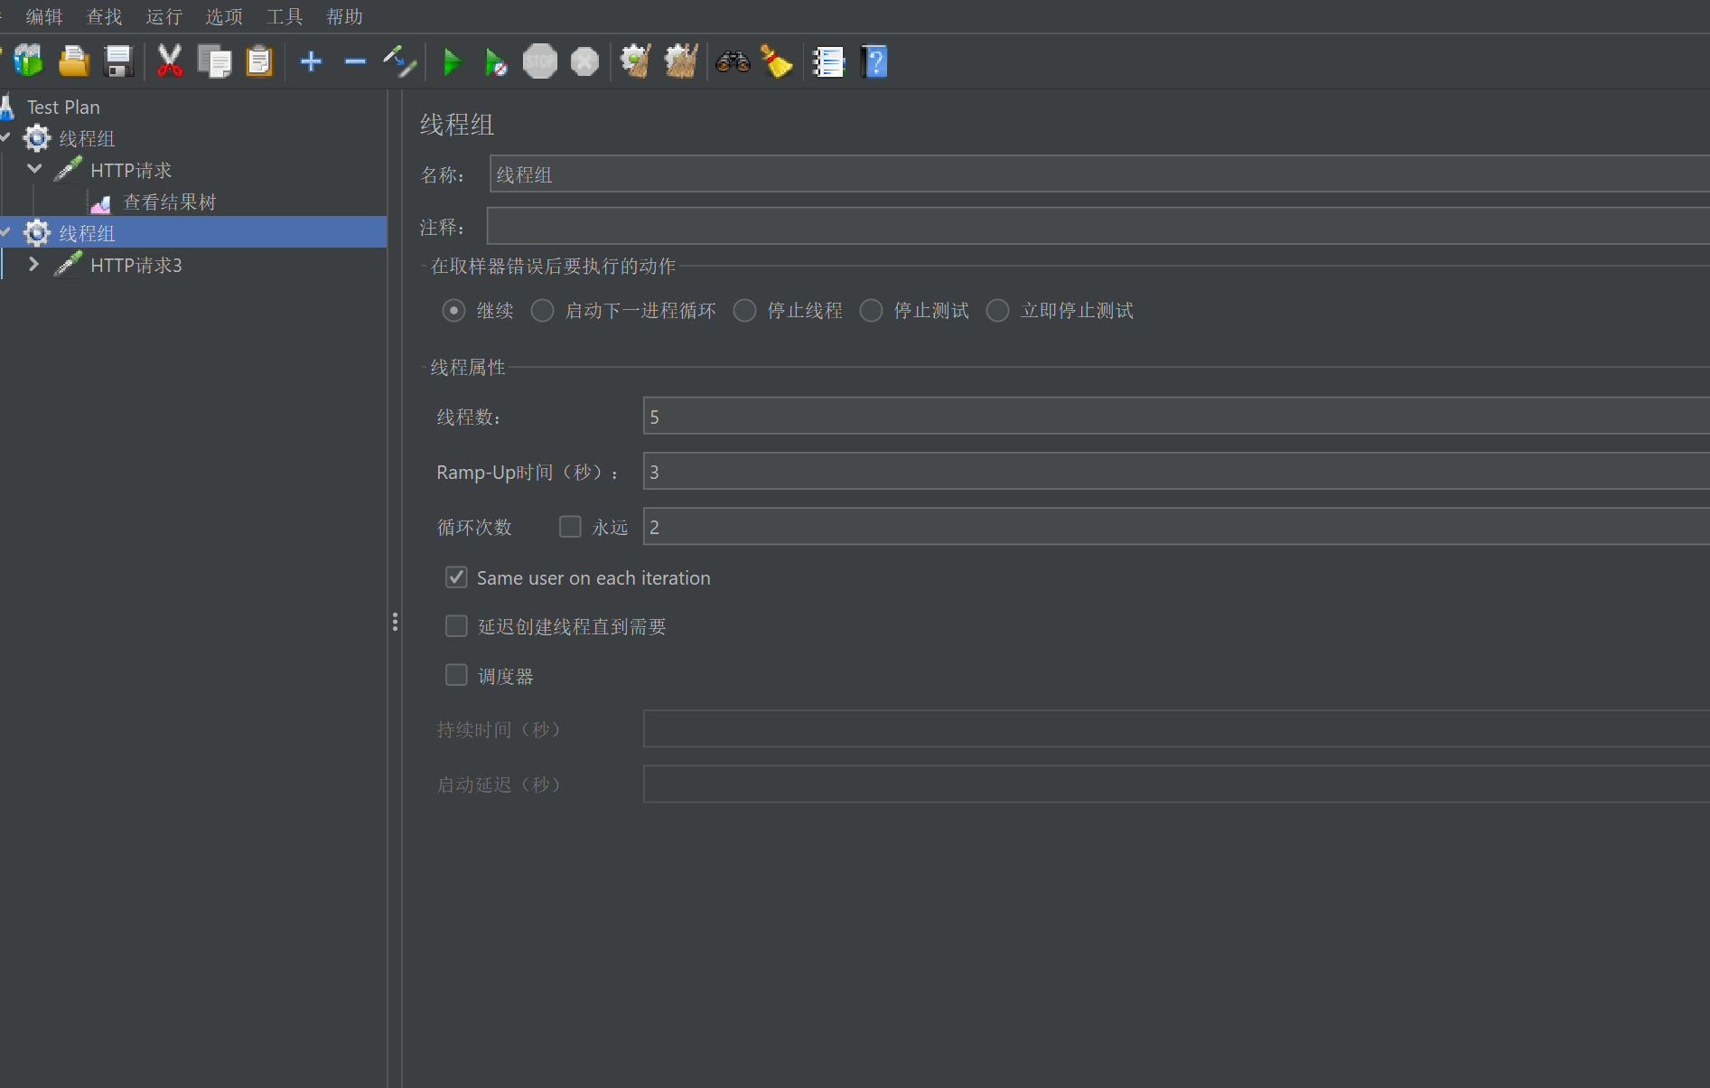1710x1088 pixels.
Task: Open Search with the binoculars icon
Action: (733, 61)
